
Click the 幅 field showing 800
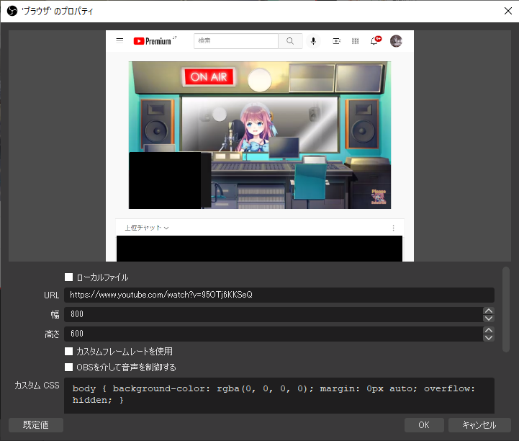click(x=274, y=314)
